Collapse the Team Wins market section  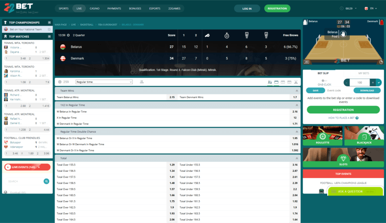click(x=297, y=91)
